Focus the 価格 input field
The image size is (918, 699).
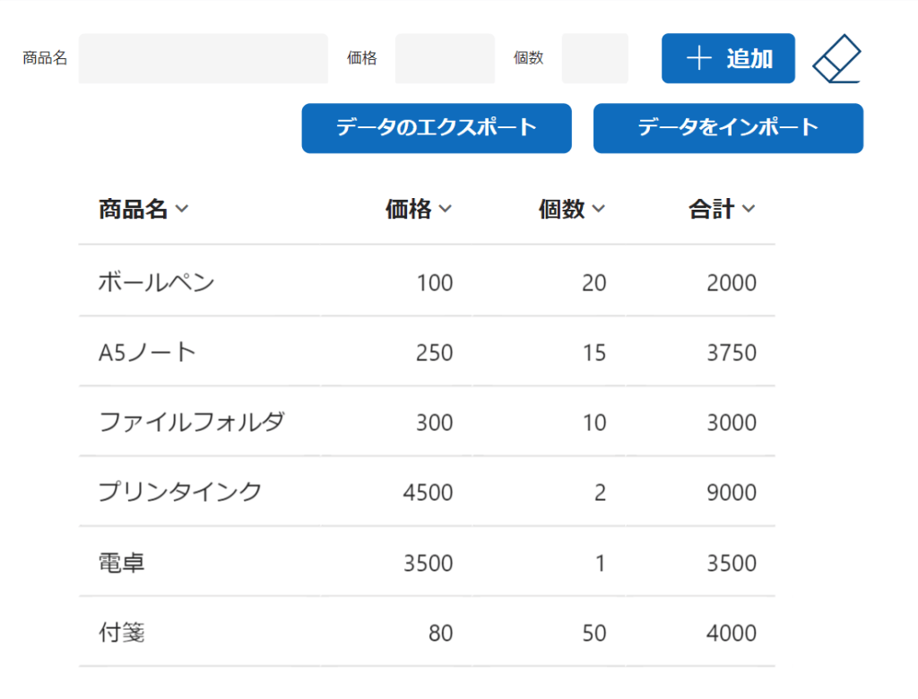click(x=445, y=59)
